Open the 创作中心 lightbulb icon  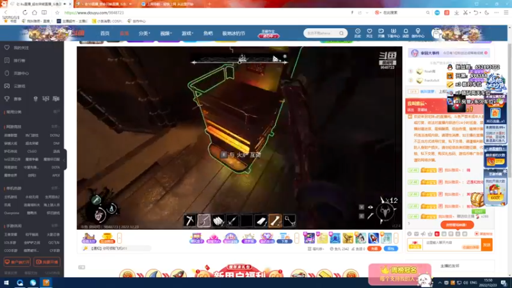coord(418,33)
